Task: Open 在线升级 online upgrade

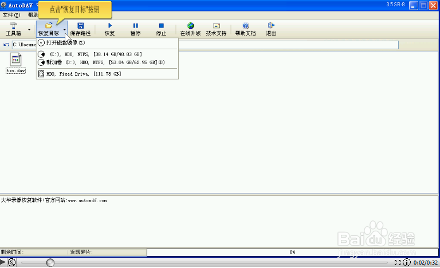Action: click(x=191, y=29)
